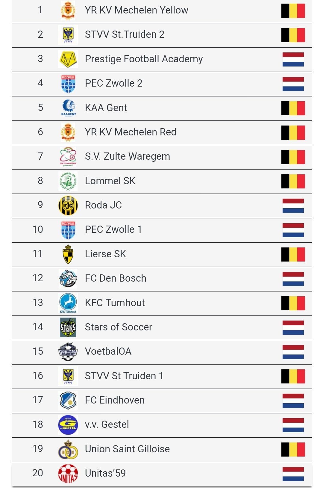Click the Stars of Soccer logo
The width and height of the screenshot is (323, 491).
pos(68,327)
